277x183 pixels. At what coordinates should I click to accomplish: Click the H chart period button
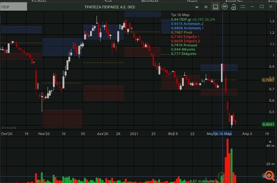click(206, 7)
